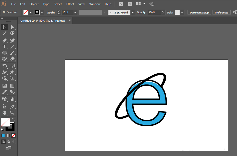The image size is (237, 156).
Task: Pick the Ellipse tool
Action: [x=5, y=53]
